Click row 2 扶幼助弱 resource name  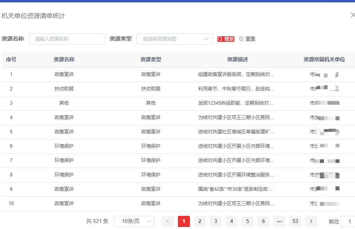pyautogui.click(x=64, y=89)
